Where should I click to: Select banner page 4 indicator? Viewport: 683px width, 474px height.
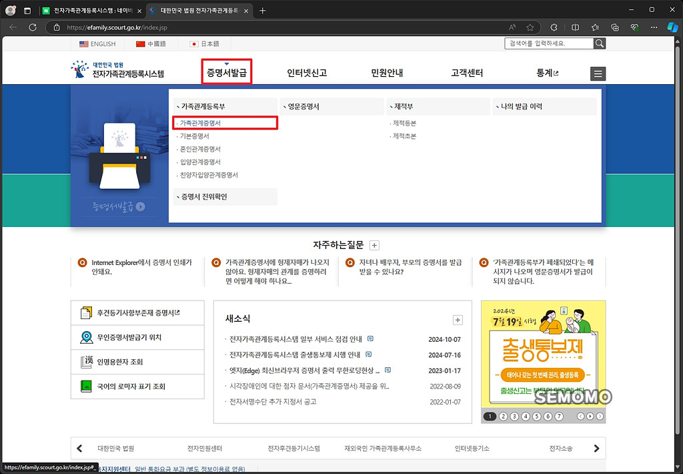point(526,417)
